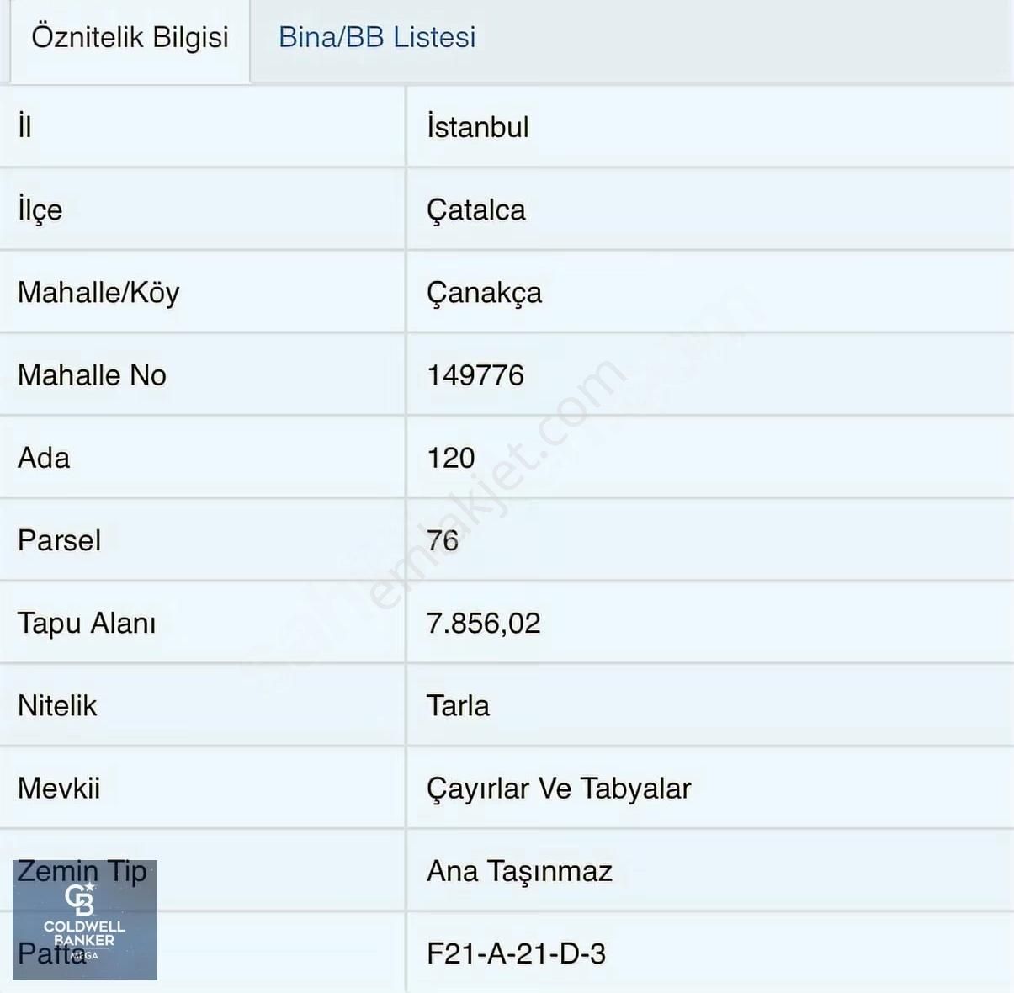Select the İstanbul value cell
This screenshot has height=993, width=1014.
pyautogui.click(x=475, y=128)
